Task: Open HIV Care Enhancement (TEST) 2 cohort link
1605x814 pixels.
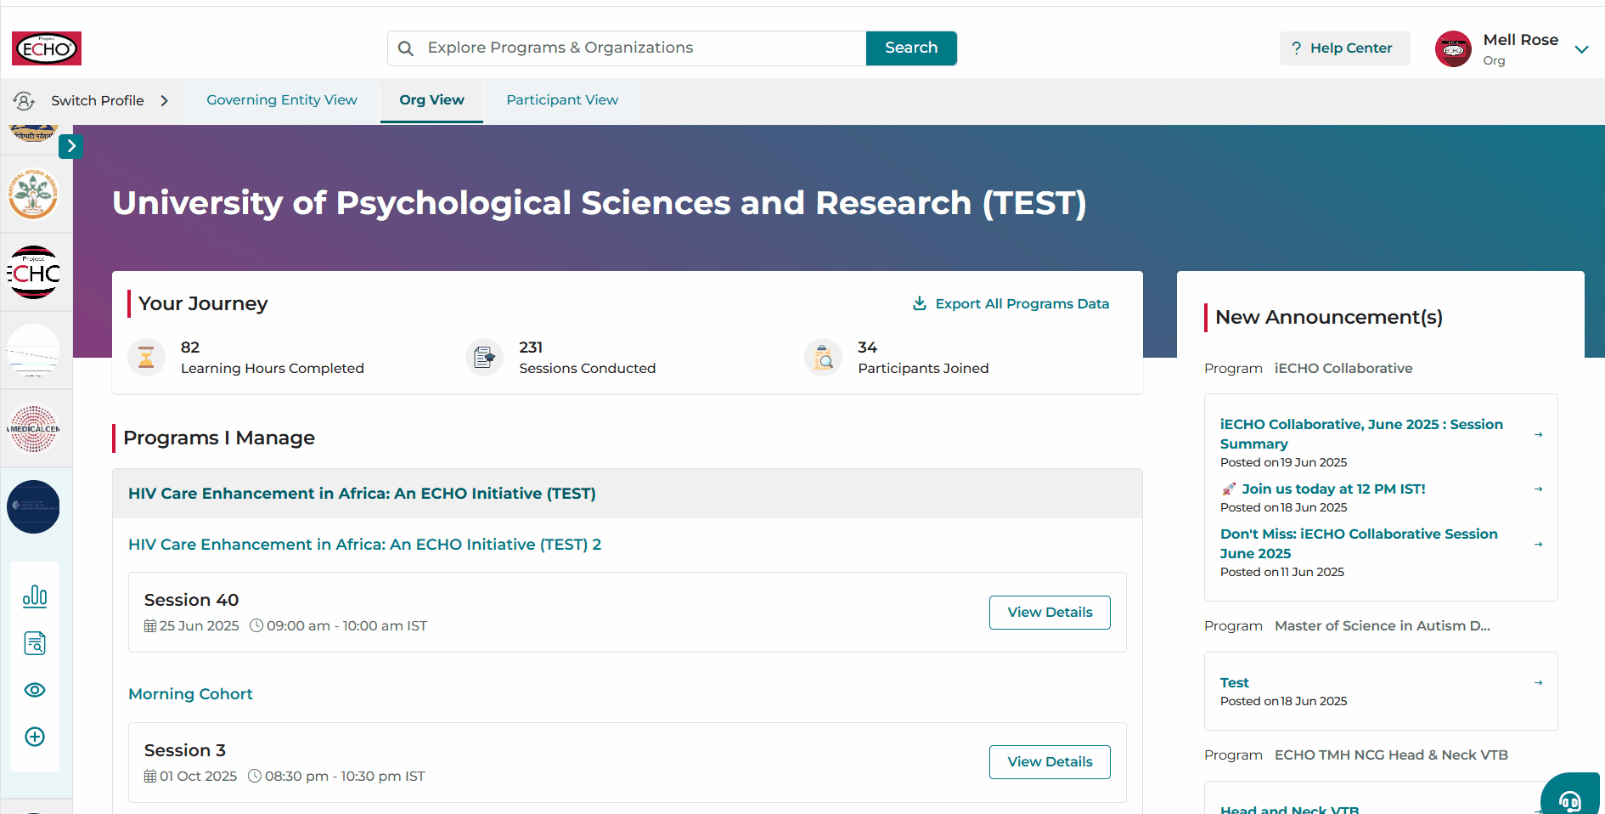Action: click(x=364, y=545)
